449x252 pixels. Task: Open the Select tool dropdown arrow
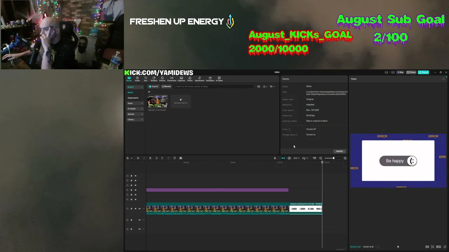point(132,158)
